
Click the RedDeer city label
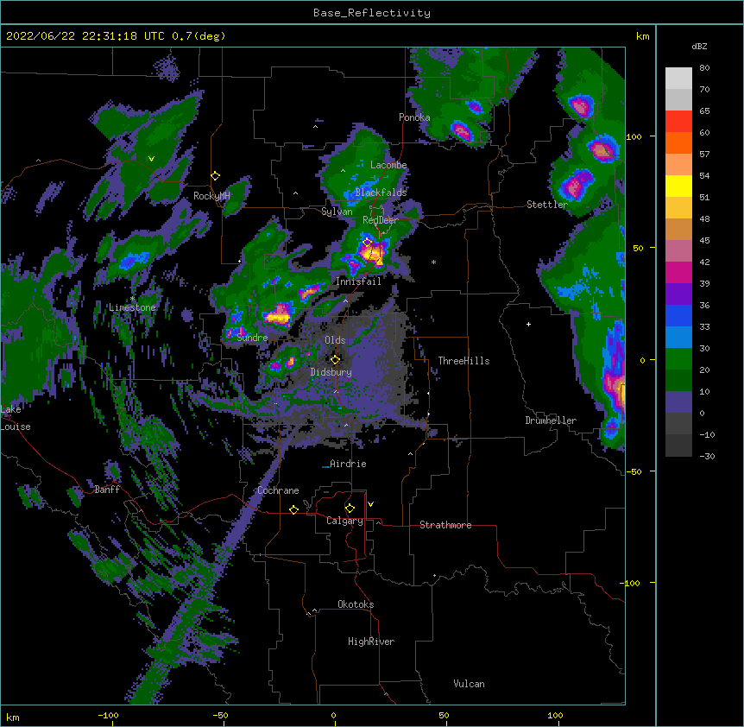380,220
